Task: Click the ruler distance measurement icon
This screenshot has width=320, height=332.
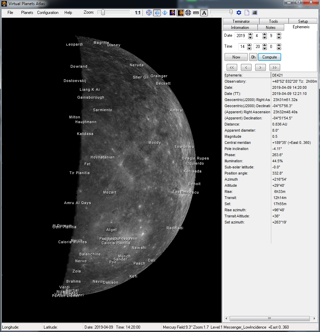Action: click(196, 13)
